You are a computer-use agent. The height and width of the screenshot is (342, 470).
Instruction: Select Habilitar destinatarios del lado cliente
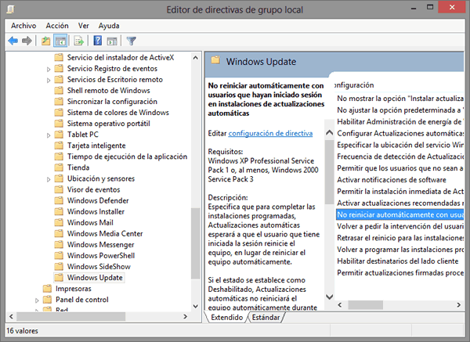tap(397, 261)
